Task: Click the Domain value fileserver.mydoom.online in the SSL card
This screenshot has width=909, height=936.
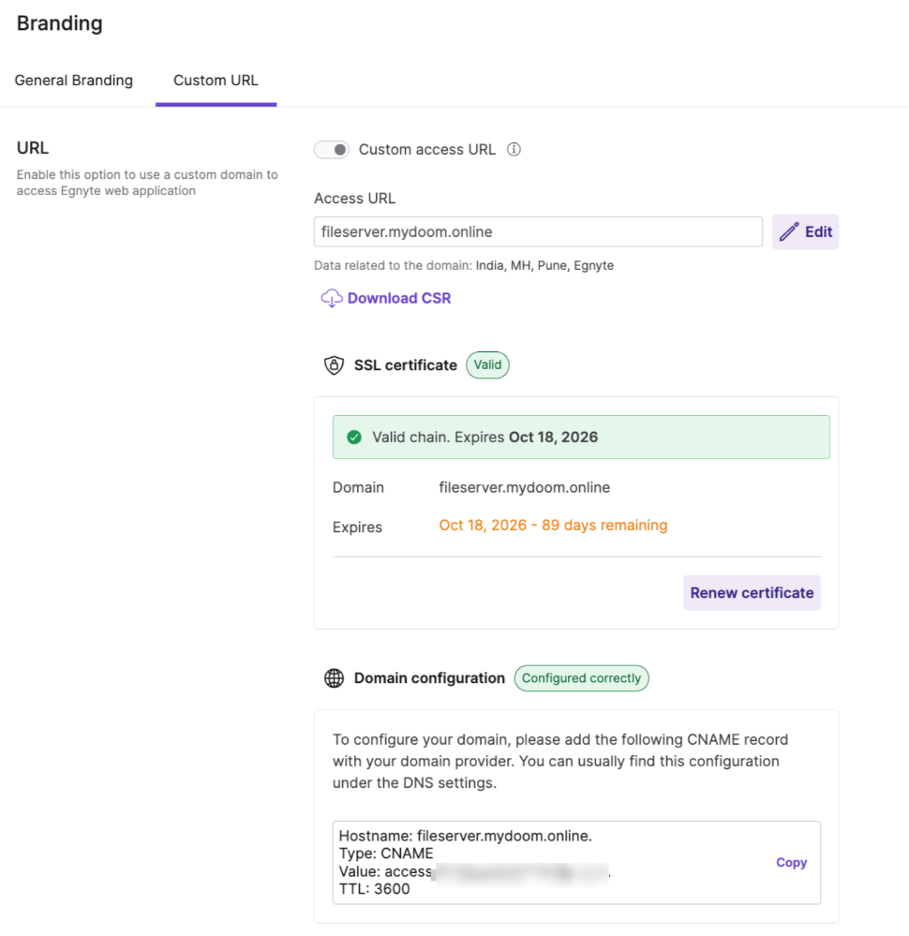Action: 525,488
